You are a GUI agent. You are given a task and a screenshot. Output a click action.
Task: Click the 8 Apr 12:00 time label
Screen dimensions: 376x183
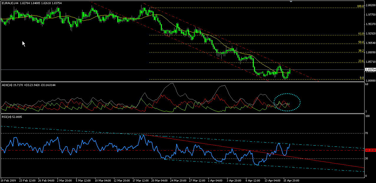click(x=253, y=180)
